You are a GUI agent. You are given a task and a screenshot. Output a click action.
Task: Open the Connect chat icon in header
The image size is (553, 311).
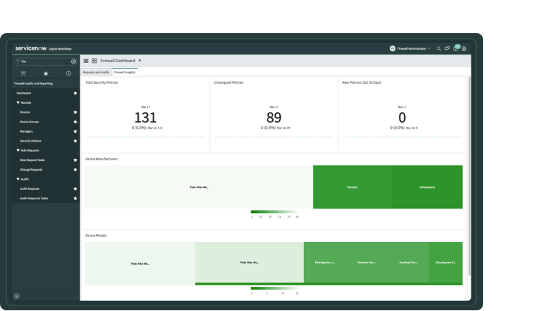pyautogui.click(x=447, y=49)
